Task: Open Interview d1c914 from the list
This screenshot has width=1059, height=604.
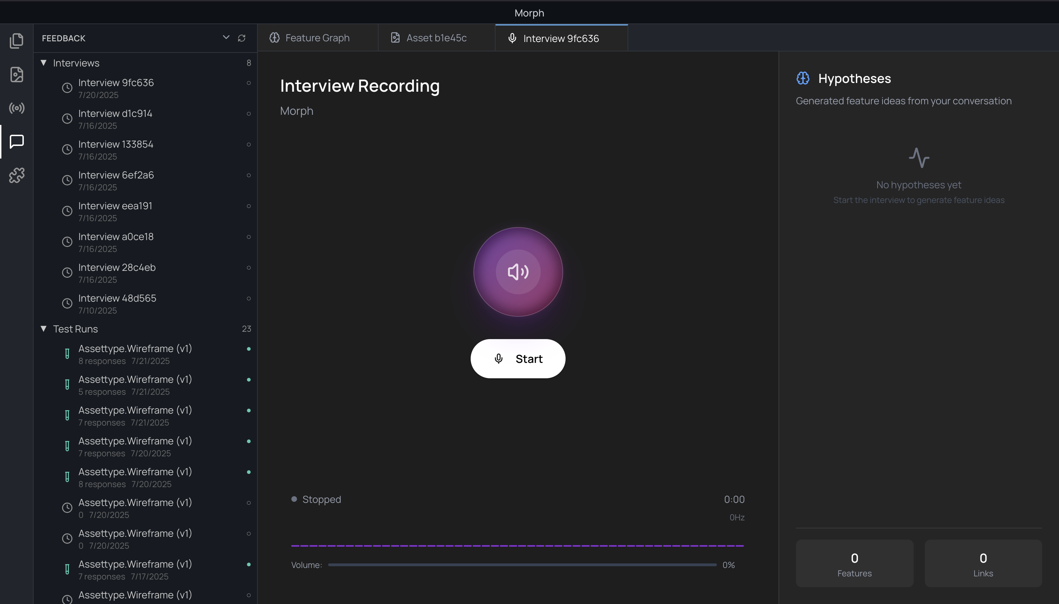Action: coord(116,119)
